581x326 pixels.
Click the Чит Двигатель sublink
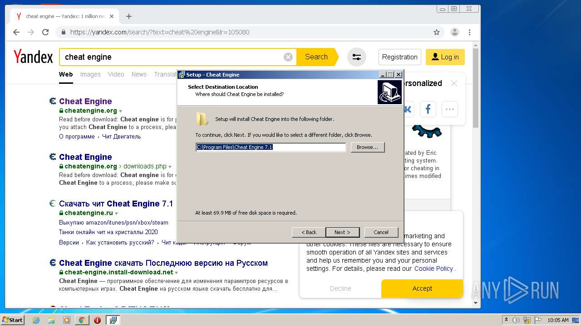122,137
